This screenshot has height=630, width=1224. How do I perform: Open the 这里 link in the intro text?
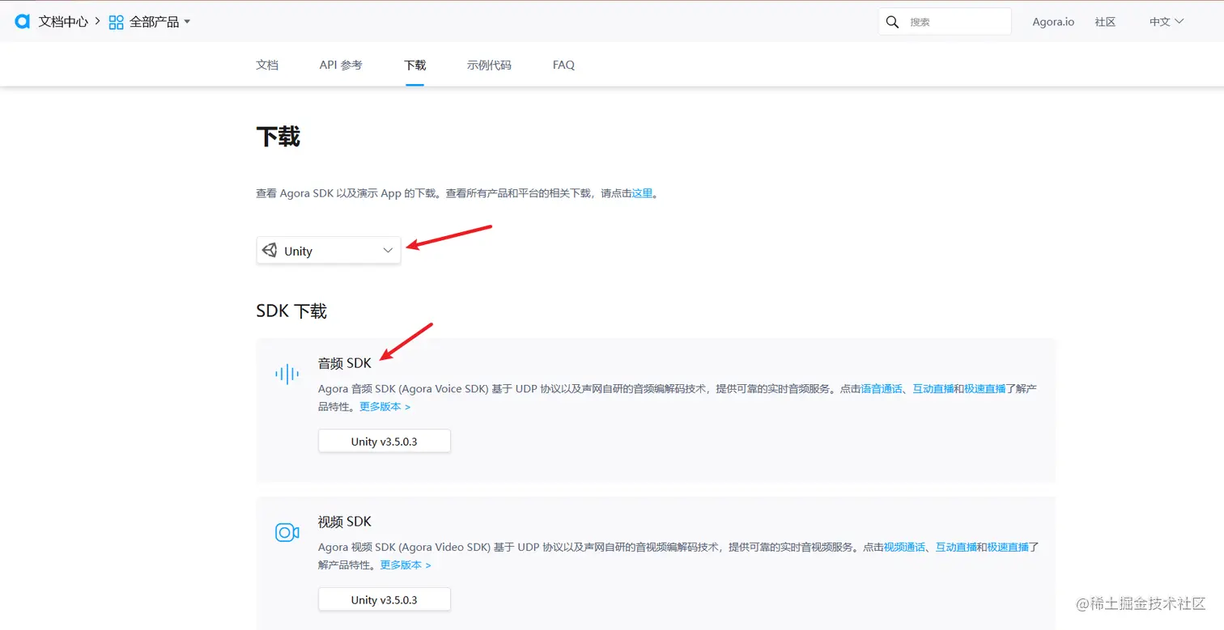[640, 193]
